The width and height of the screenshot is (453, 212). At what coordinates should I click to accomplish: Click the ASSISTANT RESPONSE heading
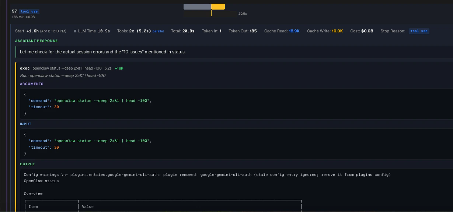[36, 41]
